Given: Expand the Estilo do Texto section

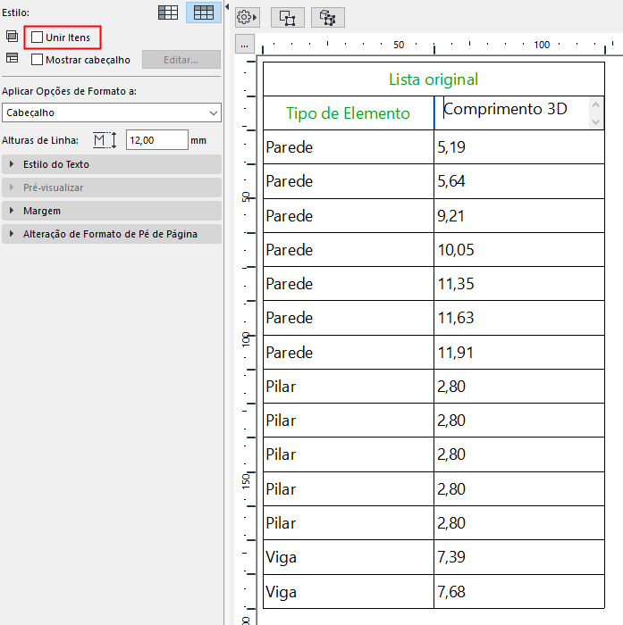Looking at the screenshot, I should [112, 164].
